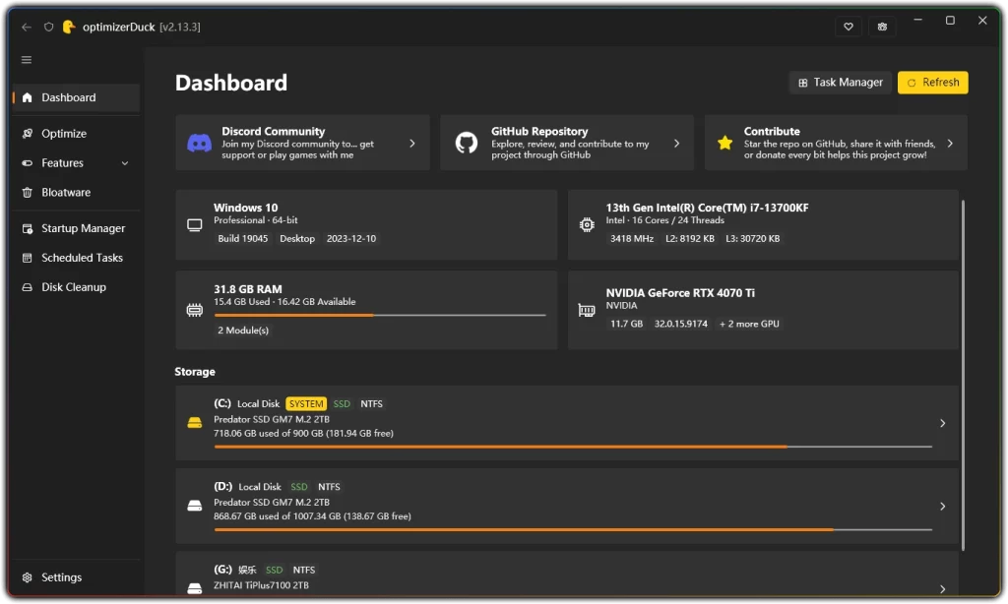Click the gear icon beside Settings
The image size is (1008, 604).
[27, 577]
